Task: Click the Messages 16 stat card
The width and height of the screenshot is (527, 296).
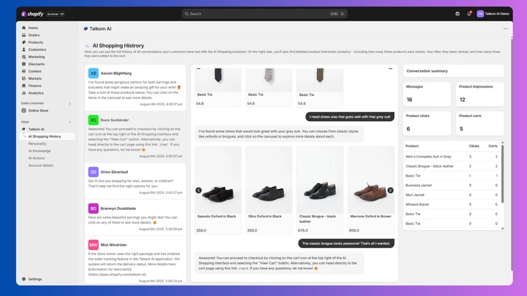Action: click(x=427, y=94)
